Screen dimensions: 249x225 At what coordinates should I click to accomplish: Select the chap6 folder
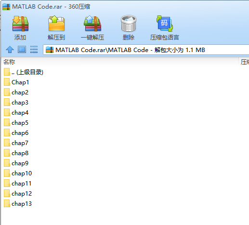(x=16, y=133)
